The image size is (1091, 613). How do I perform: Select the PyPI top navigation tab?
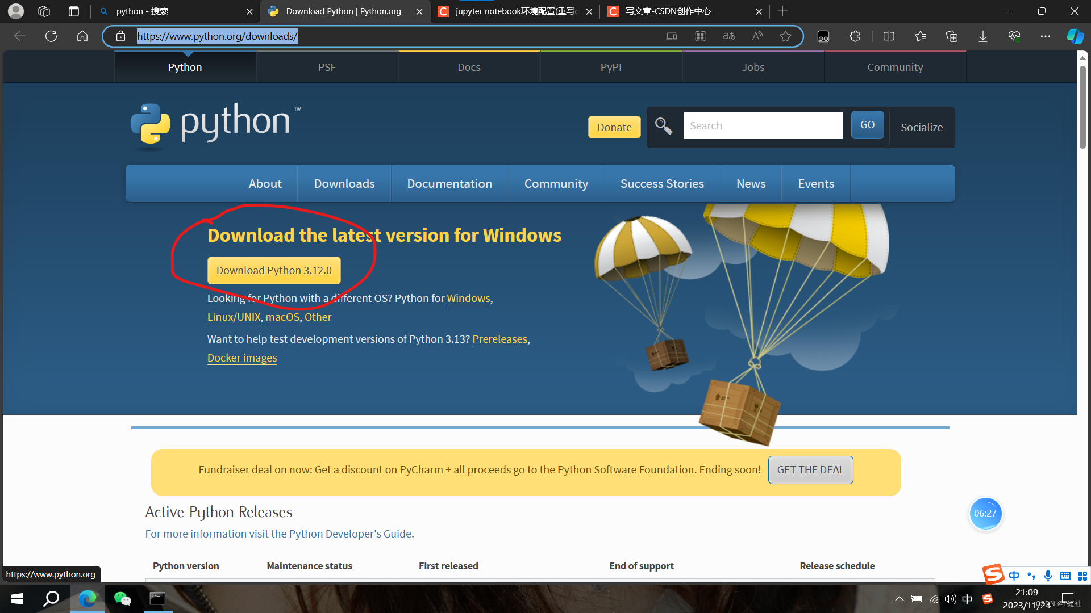click(611, 67)
